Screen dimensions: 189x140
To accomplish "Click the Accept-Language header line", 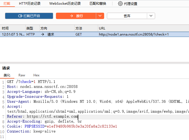I will point(41,91).
